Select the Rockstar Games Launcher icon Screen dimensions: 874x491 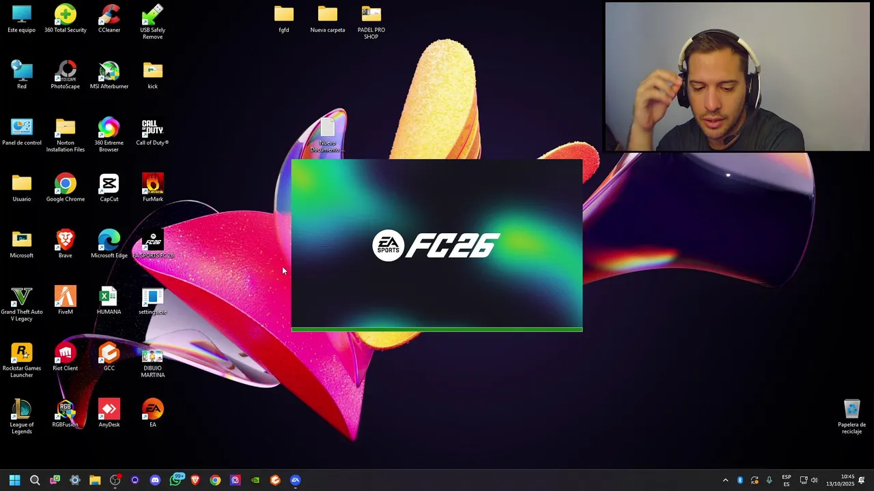(x=22, y=361)
